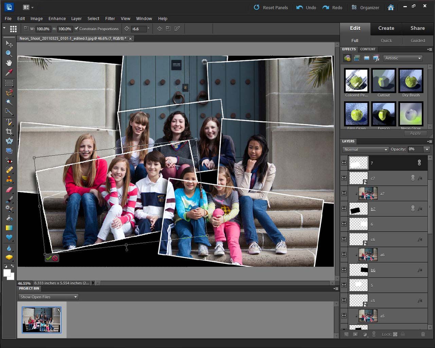The image size is (435, 348).
Task: Select the Spot Healing bandage tool
Action: (9, 170)
